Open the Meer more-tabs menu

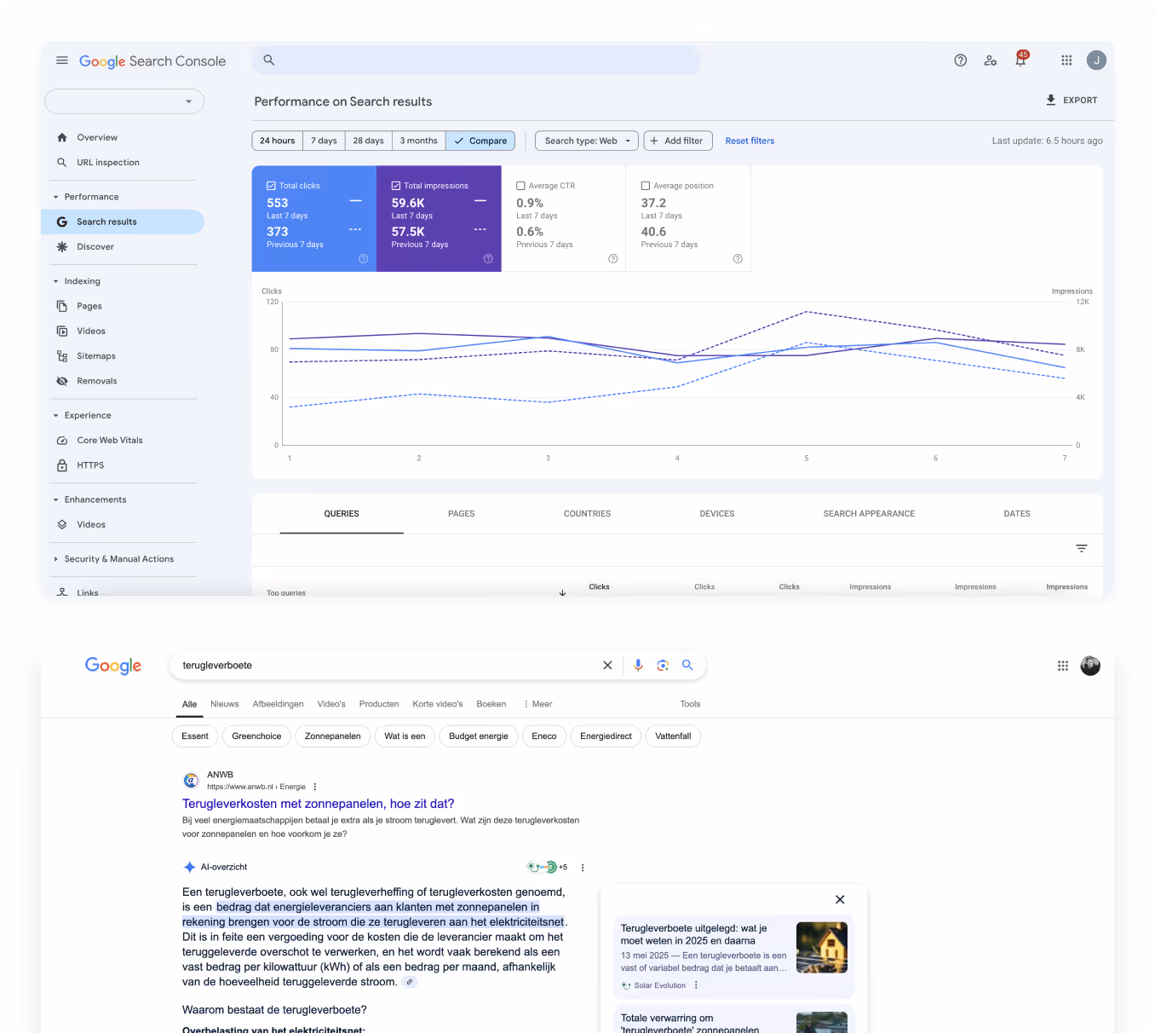coord(537,704)
